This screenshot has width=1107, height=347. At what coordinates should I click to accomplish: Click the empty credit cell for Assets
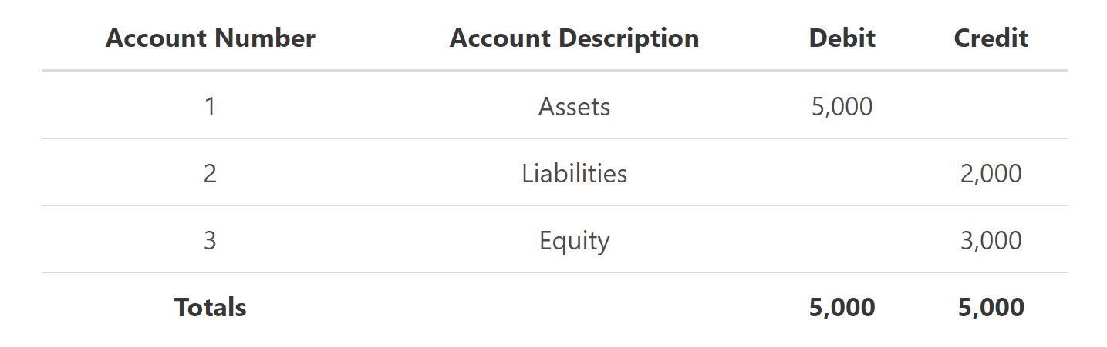click(991, 106)
